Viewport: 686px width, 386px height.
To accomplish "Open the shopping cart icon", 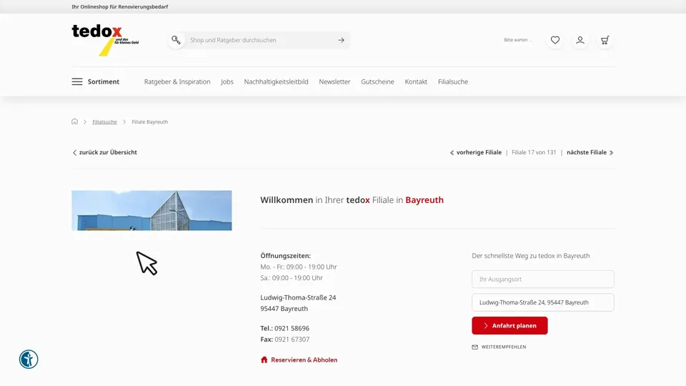I will pos(605,40).
